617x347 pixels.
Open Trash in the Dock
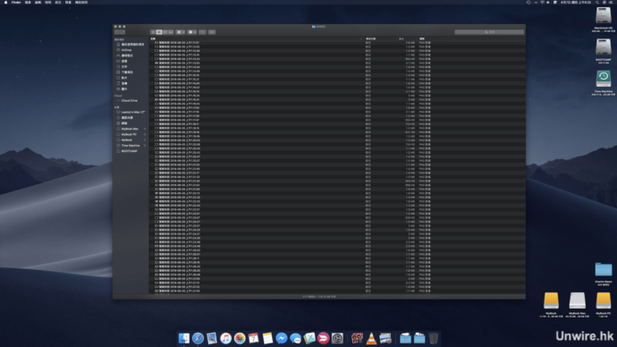tap(433, 338)
